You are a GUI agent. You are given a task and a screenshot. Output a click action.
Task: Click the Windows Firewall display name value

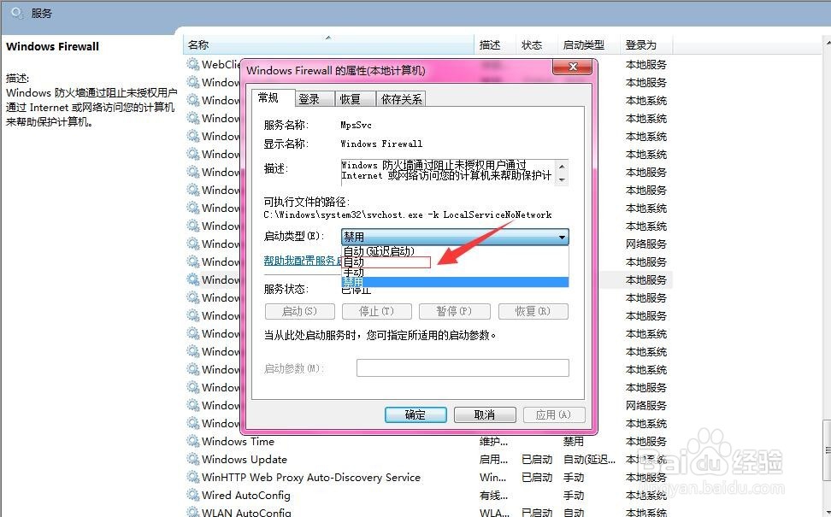(x=381, y=144)
